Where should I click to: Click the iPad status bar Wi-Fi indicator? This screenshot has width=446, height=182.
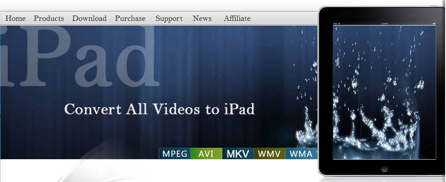[339, 23]
